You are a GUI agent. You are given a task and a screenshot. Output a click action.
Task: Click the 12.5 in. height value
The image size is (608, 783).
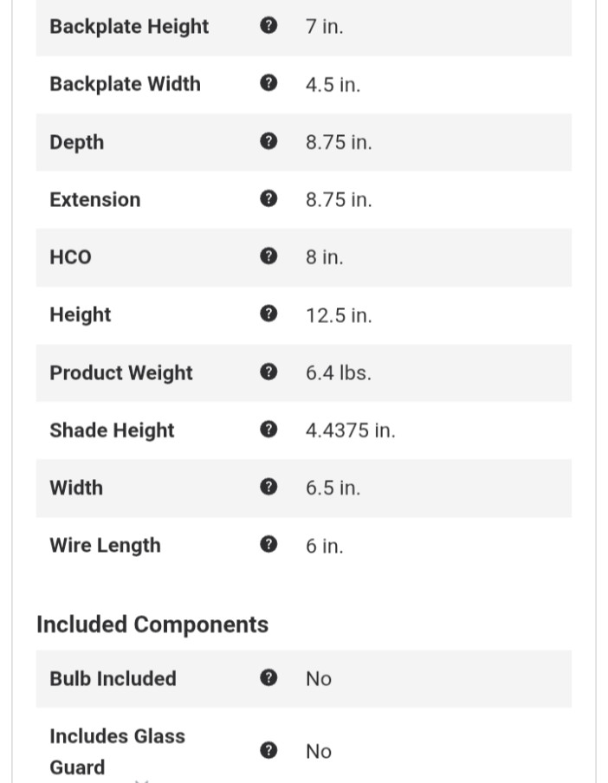pos(339,315)
